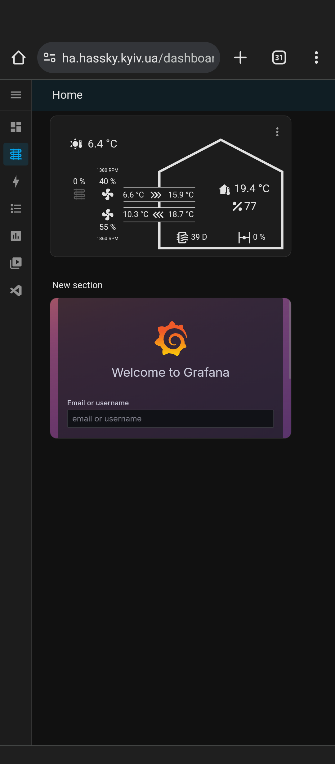Tap the browser home icon
The height and width of the screenshot is (764, 335).
click(x=19, y=58)
